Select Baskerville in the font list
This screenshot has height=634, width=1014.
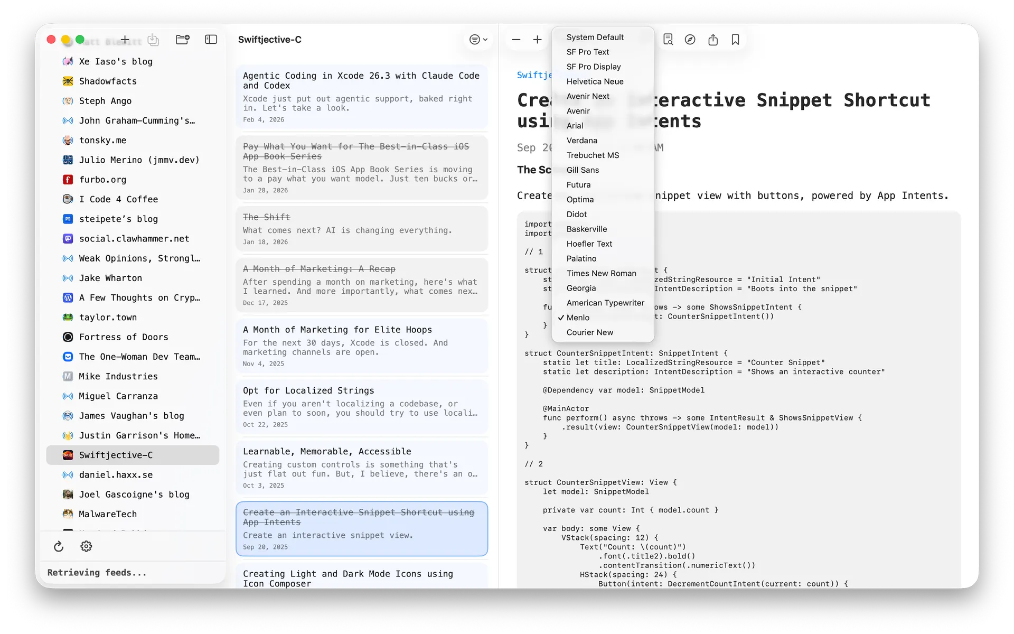603,229
